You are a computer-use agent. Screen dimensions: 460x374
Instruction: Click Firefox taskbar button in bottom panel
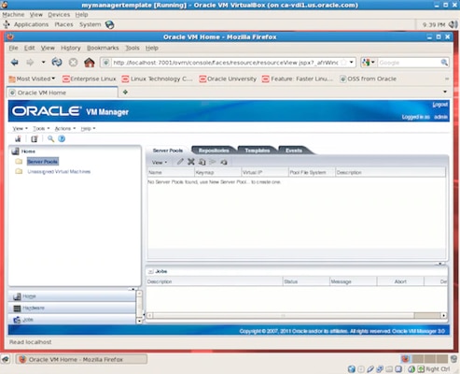point(81,359)
